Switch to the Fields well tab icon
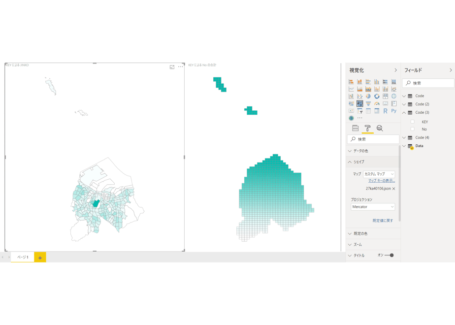This screenshot has width=455, height=325. tap(355, 128)
